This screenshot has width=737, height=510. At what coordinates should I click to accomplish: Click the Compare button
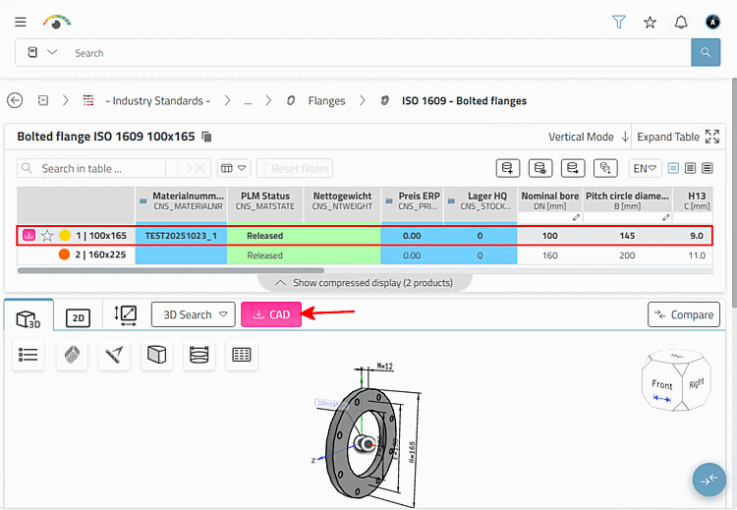tap(684, 314)
